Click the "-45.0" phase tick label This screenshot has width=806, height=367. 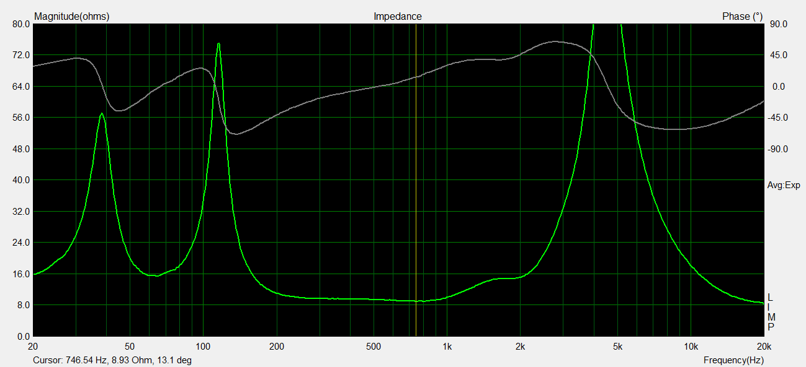778,118
